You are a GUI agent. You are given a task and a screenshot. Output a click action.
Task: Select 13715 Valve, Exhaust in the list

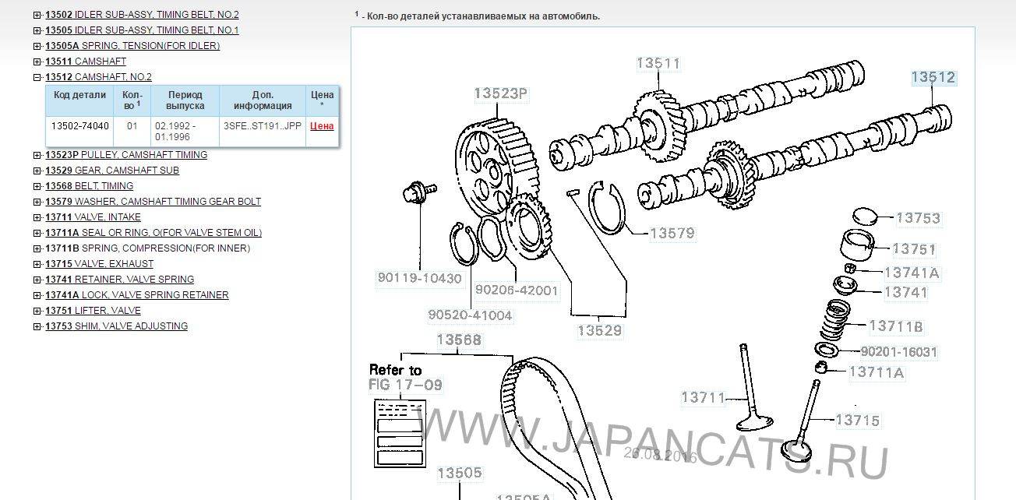[99, 264]
